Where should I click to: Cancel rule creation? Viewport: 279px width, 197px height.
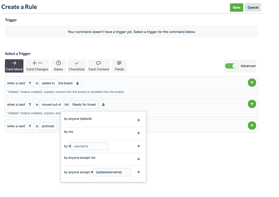253,8
